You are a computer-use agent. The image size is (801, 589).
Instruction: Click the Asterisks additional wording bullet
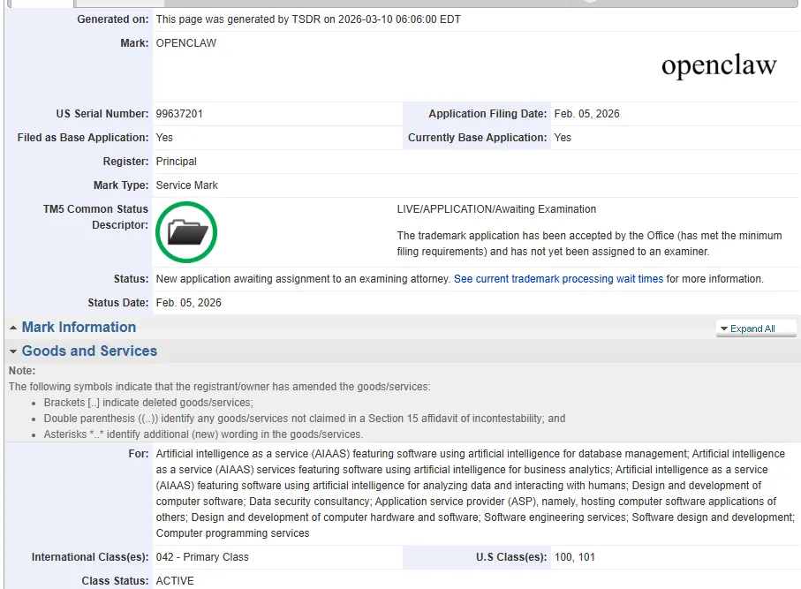[x=203, y=434]
